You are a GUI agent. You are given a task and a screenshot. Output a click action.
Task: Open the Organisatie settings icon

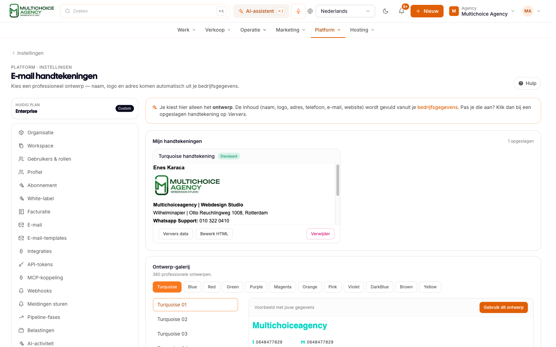point(21,133)
